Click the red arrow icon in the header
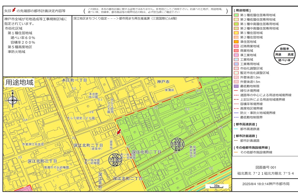Screen dimensions: 298x193 point(14,10)
